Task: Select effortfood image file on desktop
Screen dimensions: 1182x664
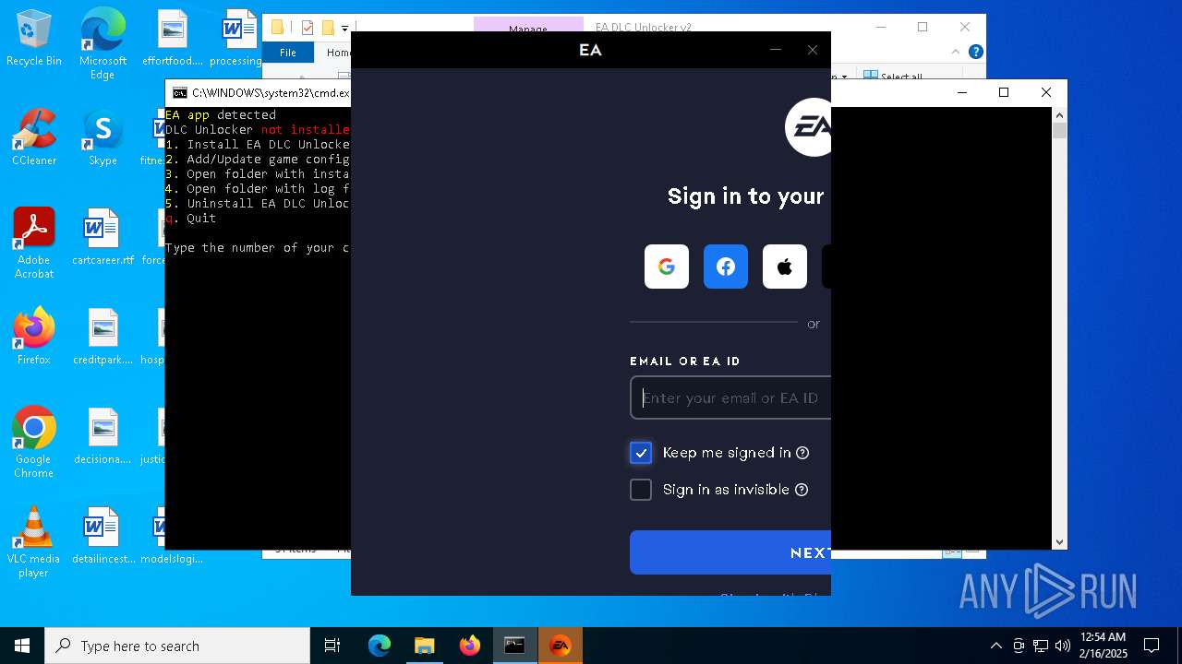Action: point(172,38)
